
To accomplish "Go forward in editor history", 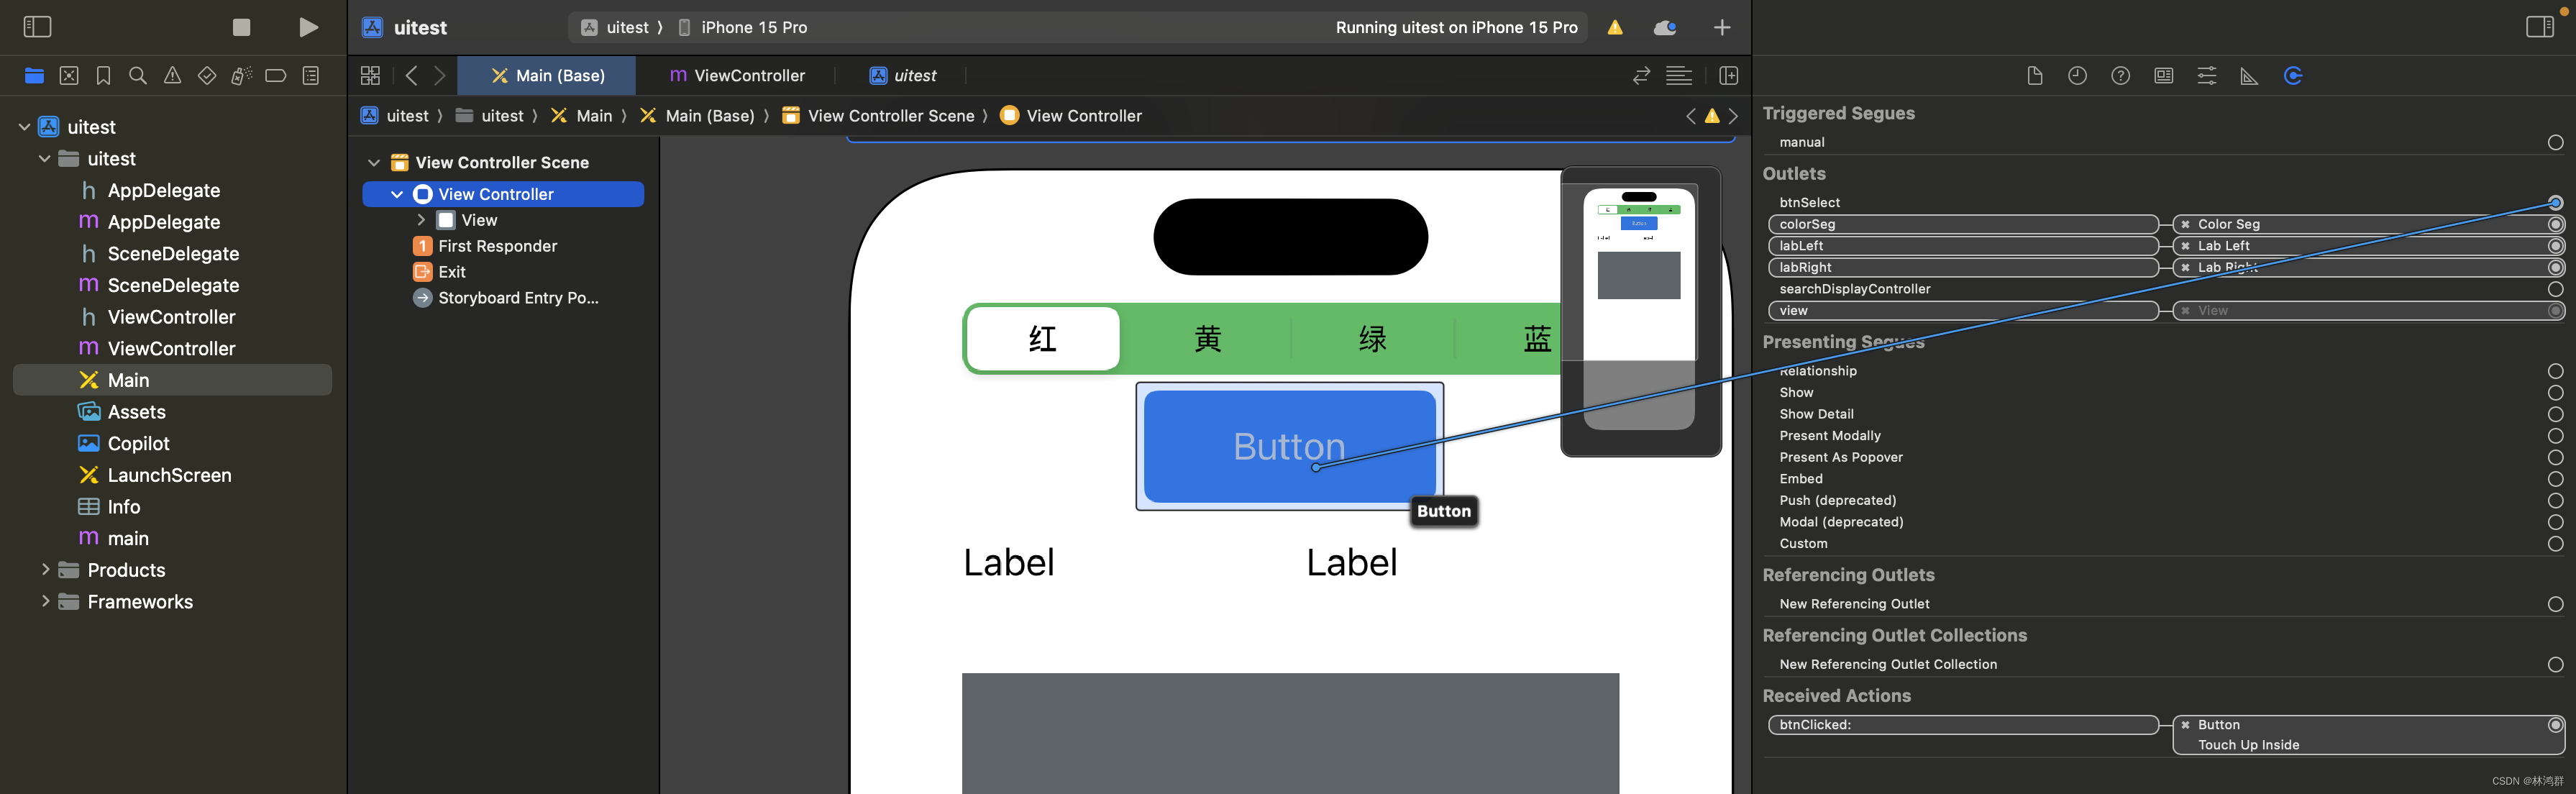I will coord(440,76).
